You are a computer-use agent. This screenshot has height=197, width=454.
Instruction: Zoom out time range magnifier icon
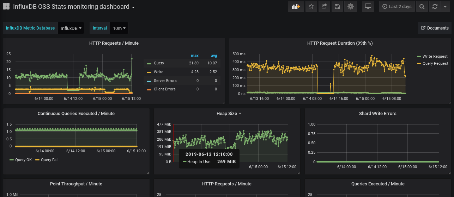(x=421, y=6)
